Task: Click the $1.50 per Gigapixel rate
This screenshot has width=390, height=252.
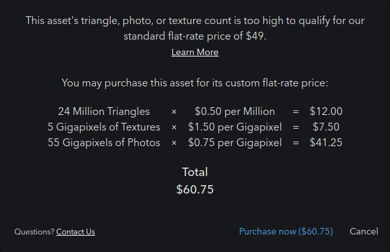Action: pos(235,127)
